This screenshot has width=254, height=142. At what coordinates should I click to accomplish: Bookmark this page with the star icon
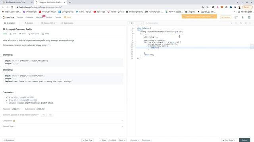[x=208, y=7]
